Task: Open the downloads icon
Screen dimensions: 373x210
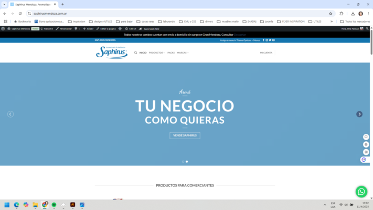Action: [x=353, y=14]
